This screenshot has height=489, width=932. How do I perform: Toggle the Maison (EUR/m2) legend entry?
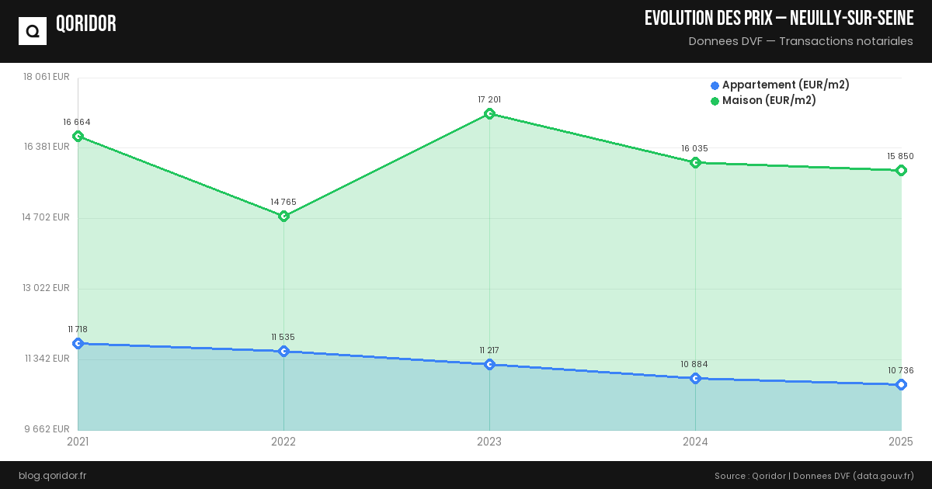pos(769,101)
